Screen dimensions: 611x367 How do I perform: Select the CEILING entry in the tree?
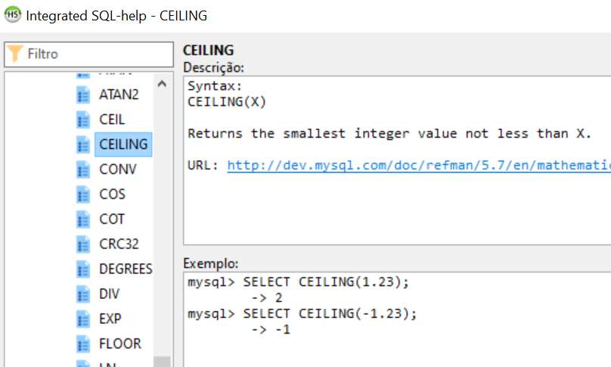[x=123, y=144]
